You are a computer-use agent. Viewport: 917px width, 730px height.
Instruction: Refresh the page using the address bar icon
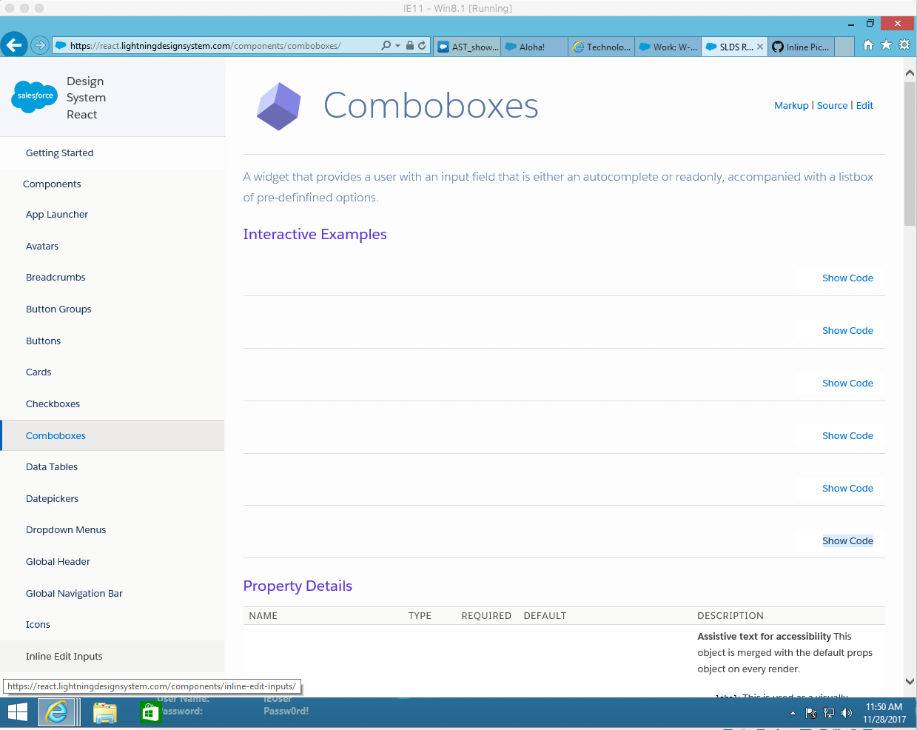click(422, 44)
